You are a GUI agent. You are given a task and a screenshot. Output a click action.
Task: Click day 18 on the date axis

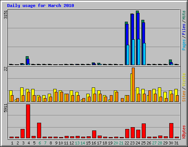point(105,143)
